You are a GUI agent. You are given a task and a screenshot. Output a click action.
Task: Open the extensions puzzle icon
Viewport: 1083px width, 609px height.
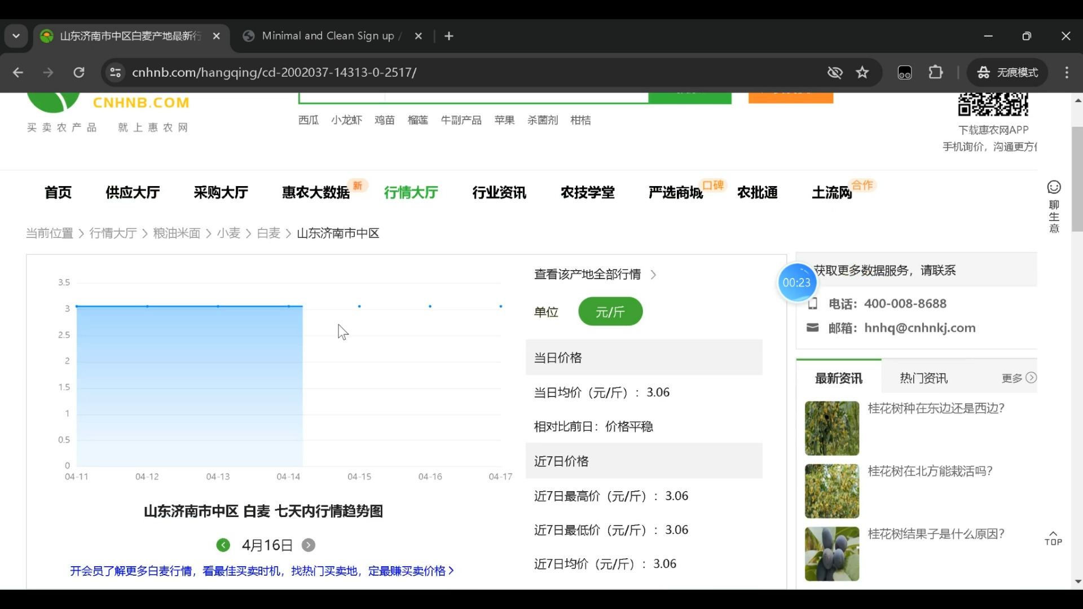pos(936,72)
